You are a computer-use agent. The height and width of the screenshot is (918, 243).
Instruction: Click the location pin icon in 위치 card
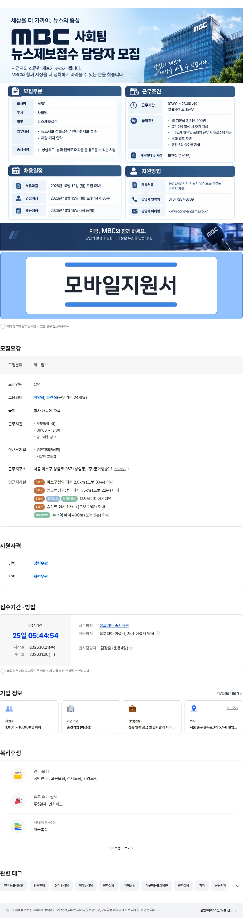[194, 709]
